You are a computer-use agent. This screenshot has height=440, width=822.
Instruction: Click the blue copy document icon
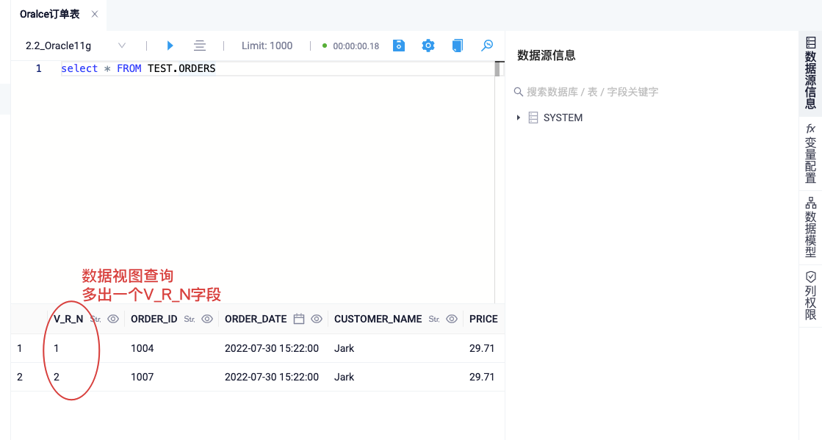point(458,46)
